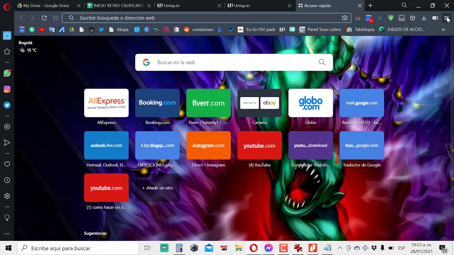
Task: Reload the current page
Action: 44,18
